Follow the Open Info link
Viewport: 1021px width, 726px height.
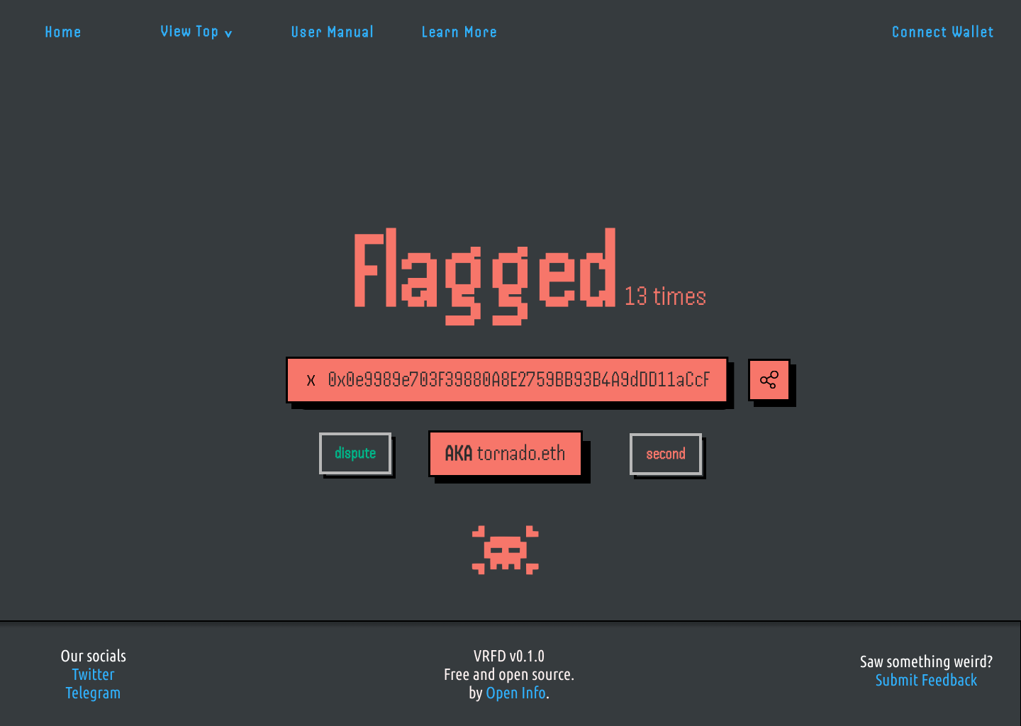515,693
